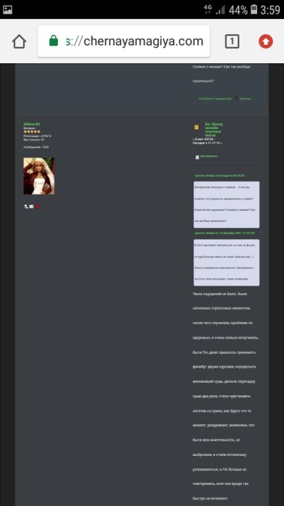Open the tab switcher showing 1 tab
Screen dimensions: 284x506
coord(232,42)
